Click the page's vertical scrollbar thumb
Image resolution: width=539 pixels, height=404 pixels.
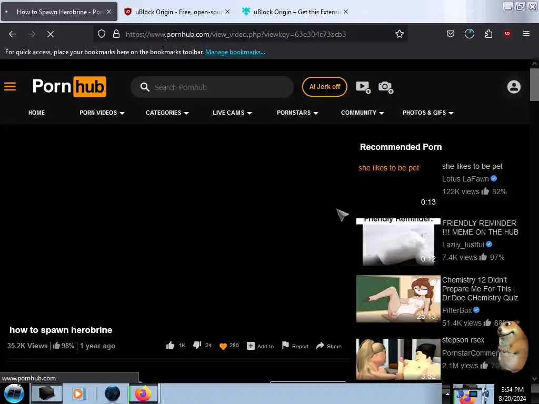coord(534,85)
